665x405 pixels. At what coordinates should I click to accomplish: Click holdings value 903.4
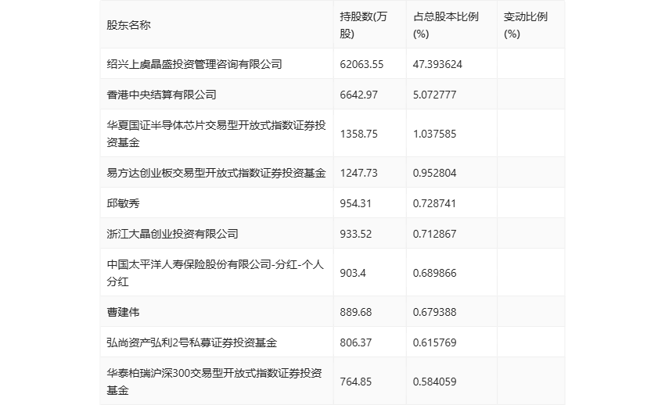click(353, 273)
